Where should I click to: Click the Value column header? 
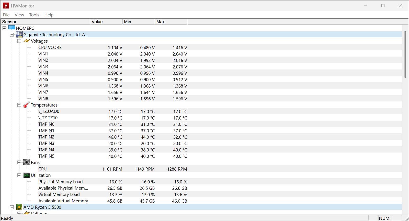click(106, 22)
